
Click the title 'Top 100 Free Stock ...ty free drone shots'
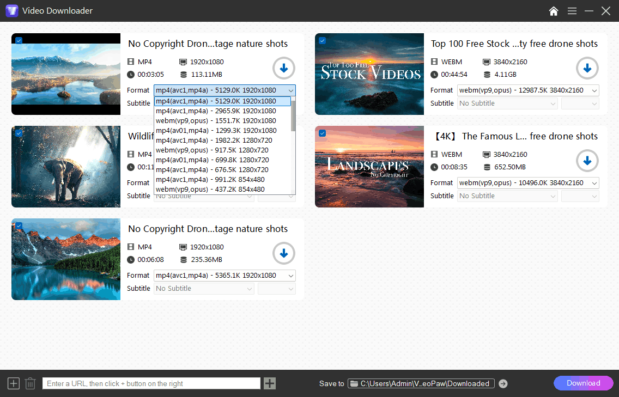click(514, 44)
